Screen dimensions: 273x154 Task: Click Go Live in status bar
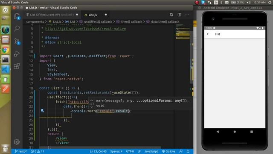pyautogui.click(x=168, y=151)
